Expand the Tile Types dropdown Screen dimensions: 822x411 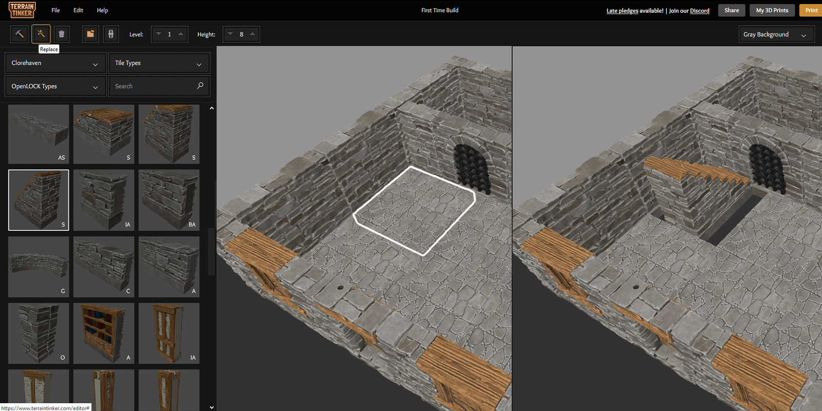(x=159, y=63)
